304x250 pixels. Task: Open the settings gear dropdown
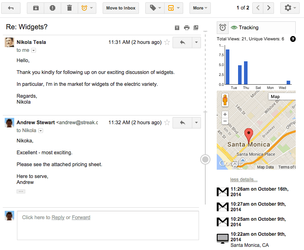(289, 8)
